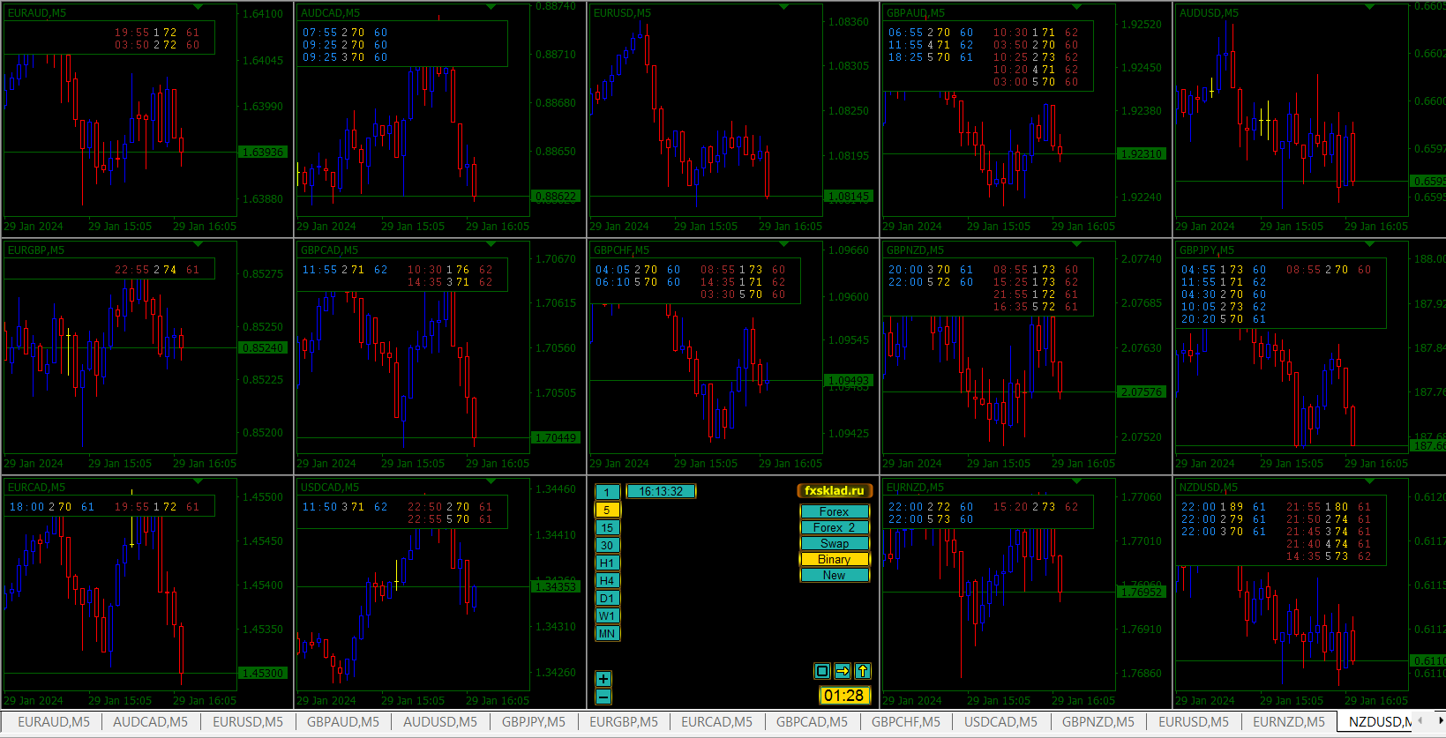
Task: Click chart shift triangle on USDCAD chart
Action: [x=491, y=481]
